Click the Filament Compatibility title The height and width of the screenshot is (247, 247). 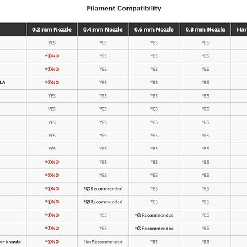pyautogui.click(x=124, y=9)
